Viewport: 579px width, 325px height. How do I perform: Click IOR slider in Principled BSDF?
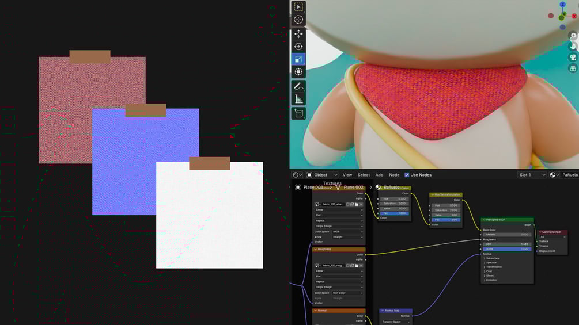click(507, 244)
